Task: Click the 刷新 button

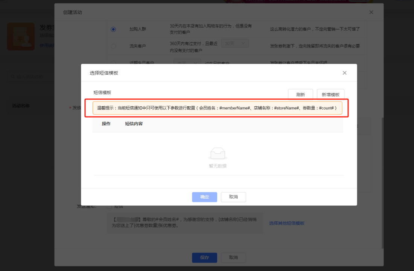Action: pyautogui.click(x=300, y=95)
